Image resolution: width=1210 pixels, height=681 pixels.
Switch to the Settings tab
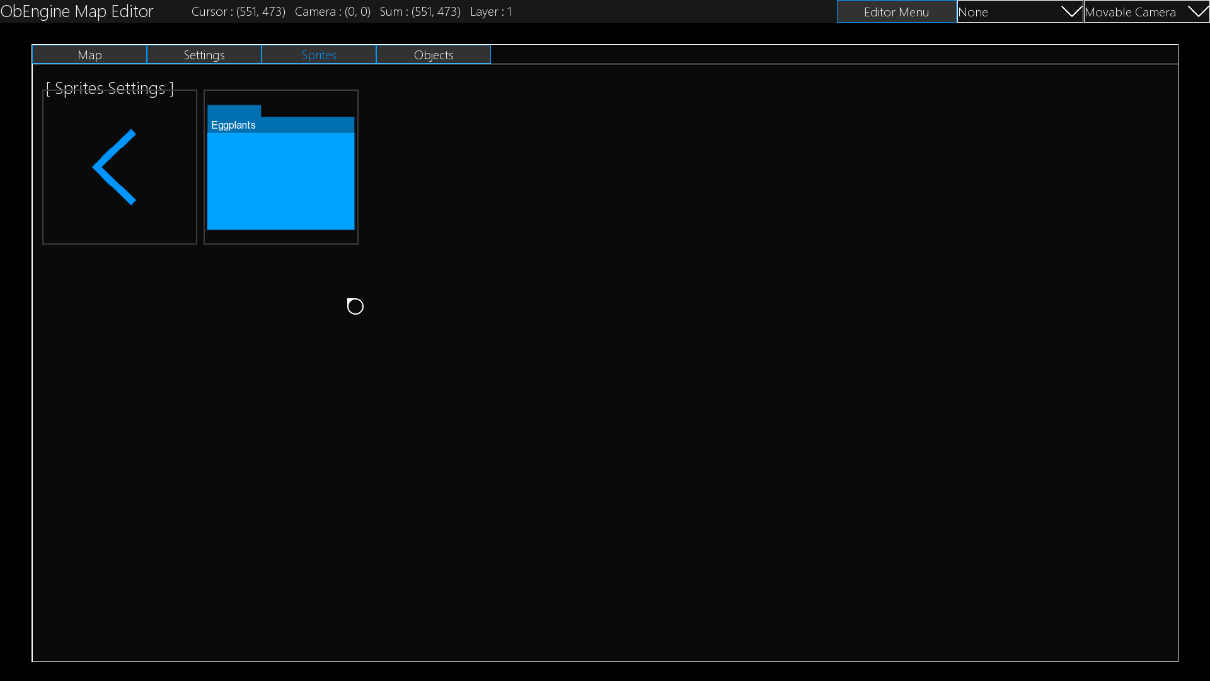pos(204,55)
